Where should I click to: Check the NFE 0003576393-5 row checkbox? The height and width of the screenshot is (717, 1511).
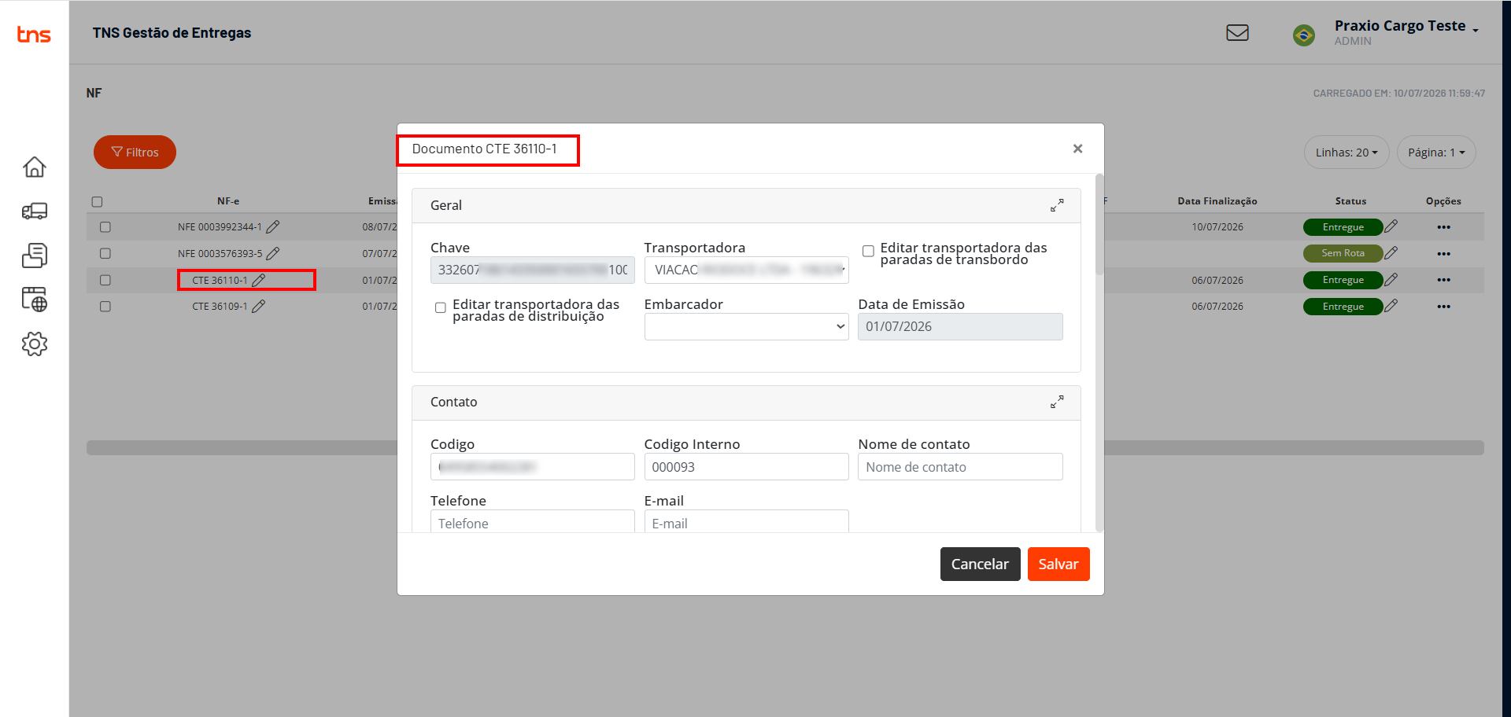point(105,254)
